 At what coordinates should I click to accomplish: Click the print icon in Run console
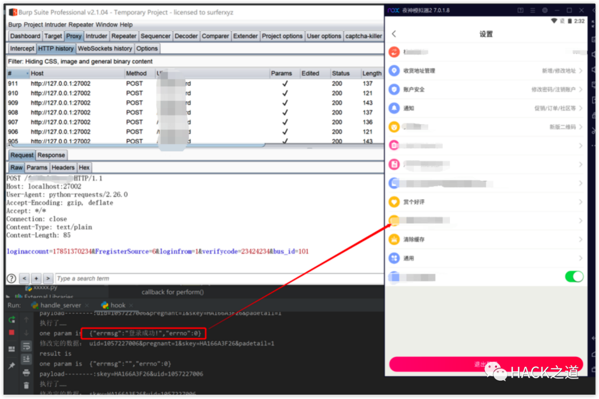point(26,372)
